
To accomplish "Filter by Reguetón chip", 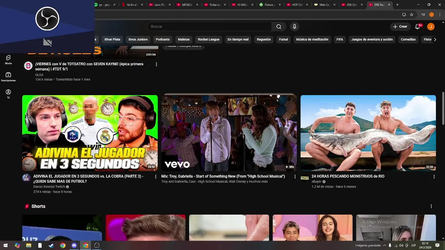I will click(264, 40).
